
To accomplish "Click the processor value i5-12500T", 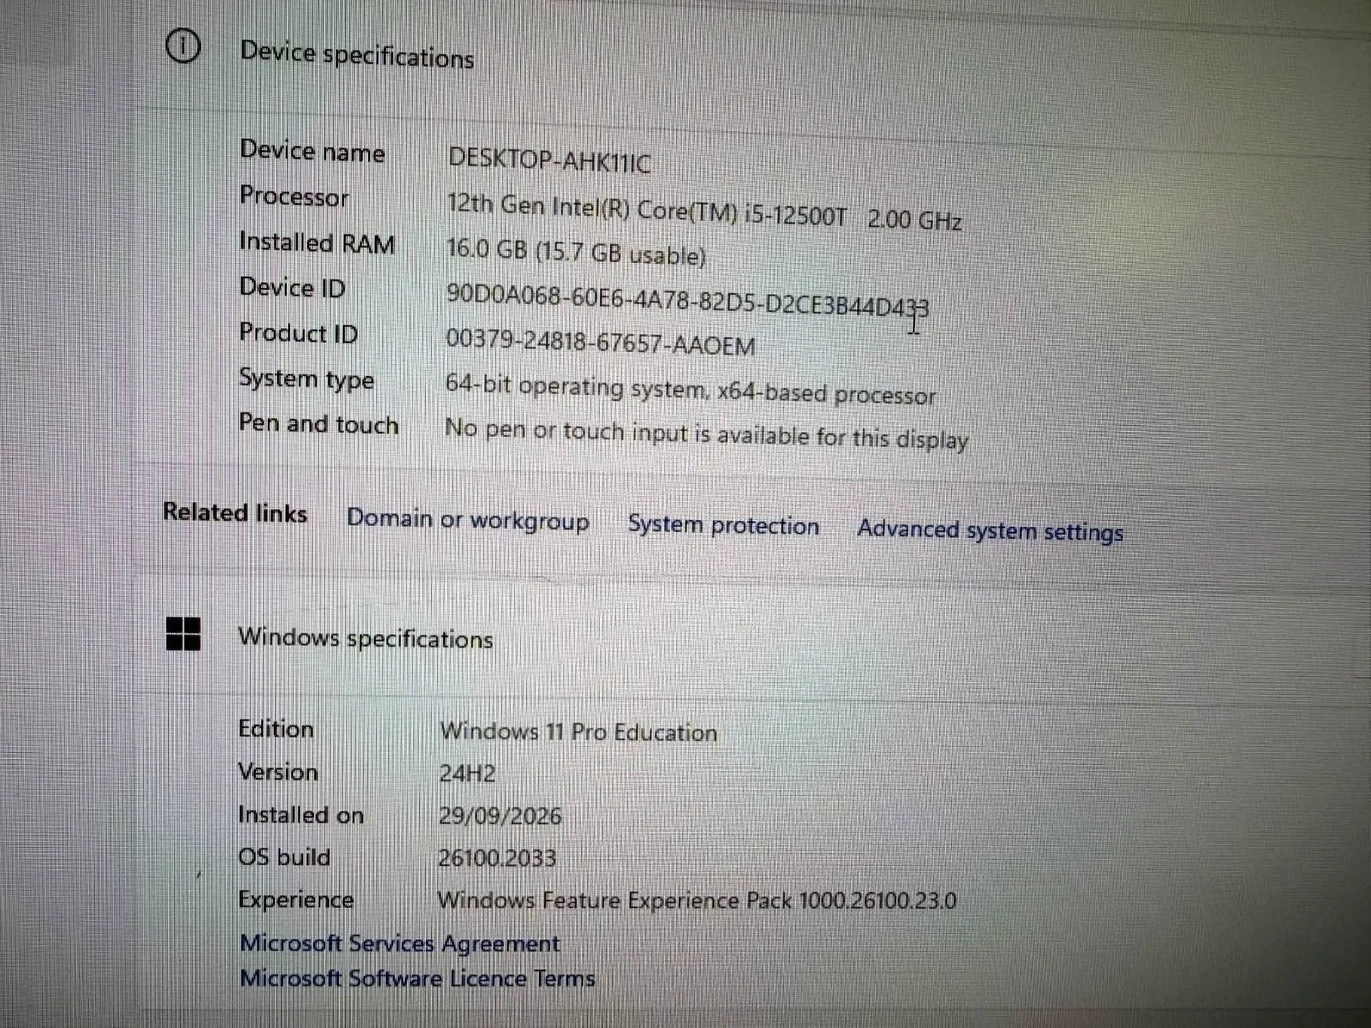I will pyautogui.click(x=794, y=214).
